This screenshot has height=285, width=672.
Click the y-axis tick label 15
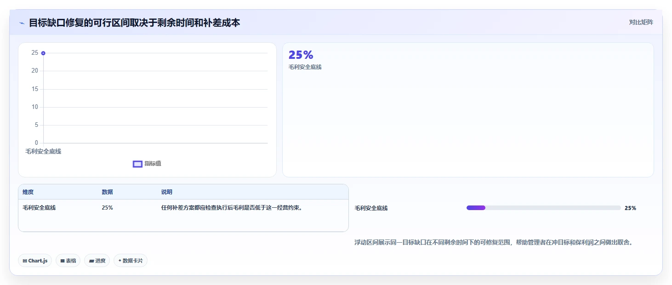[x=35, y=89]
